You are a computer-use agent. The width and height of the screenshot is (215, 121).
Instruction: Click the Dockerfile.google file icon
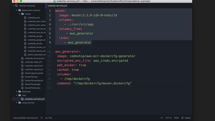tap(23, 84)
